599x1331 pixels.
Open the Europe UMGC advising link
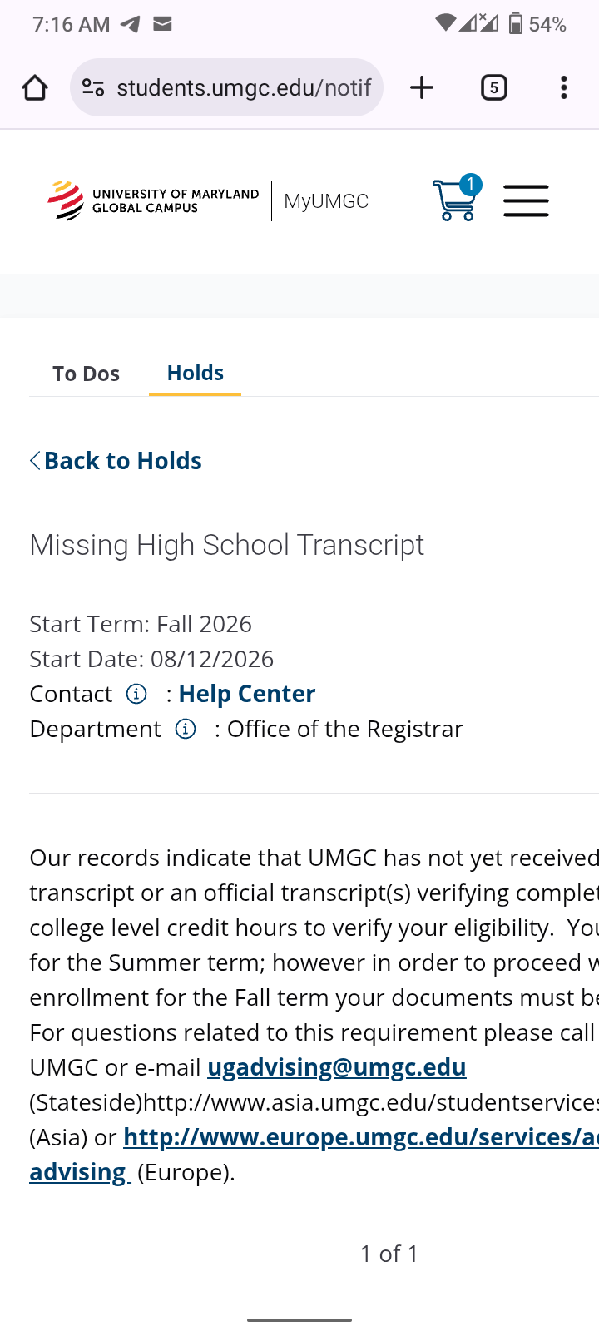tap(360, 1137)
